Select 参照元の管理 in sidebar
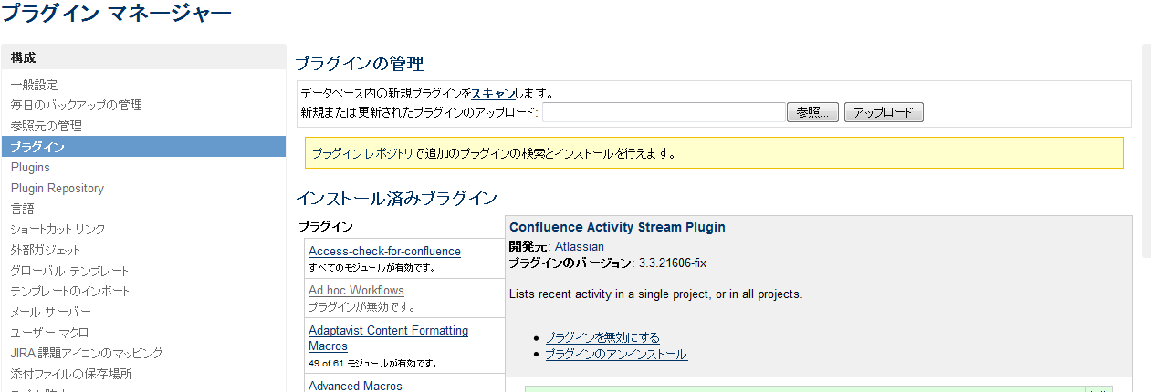Screen dimensions: 1151x392 46,126
